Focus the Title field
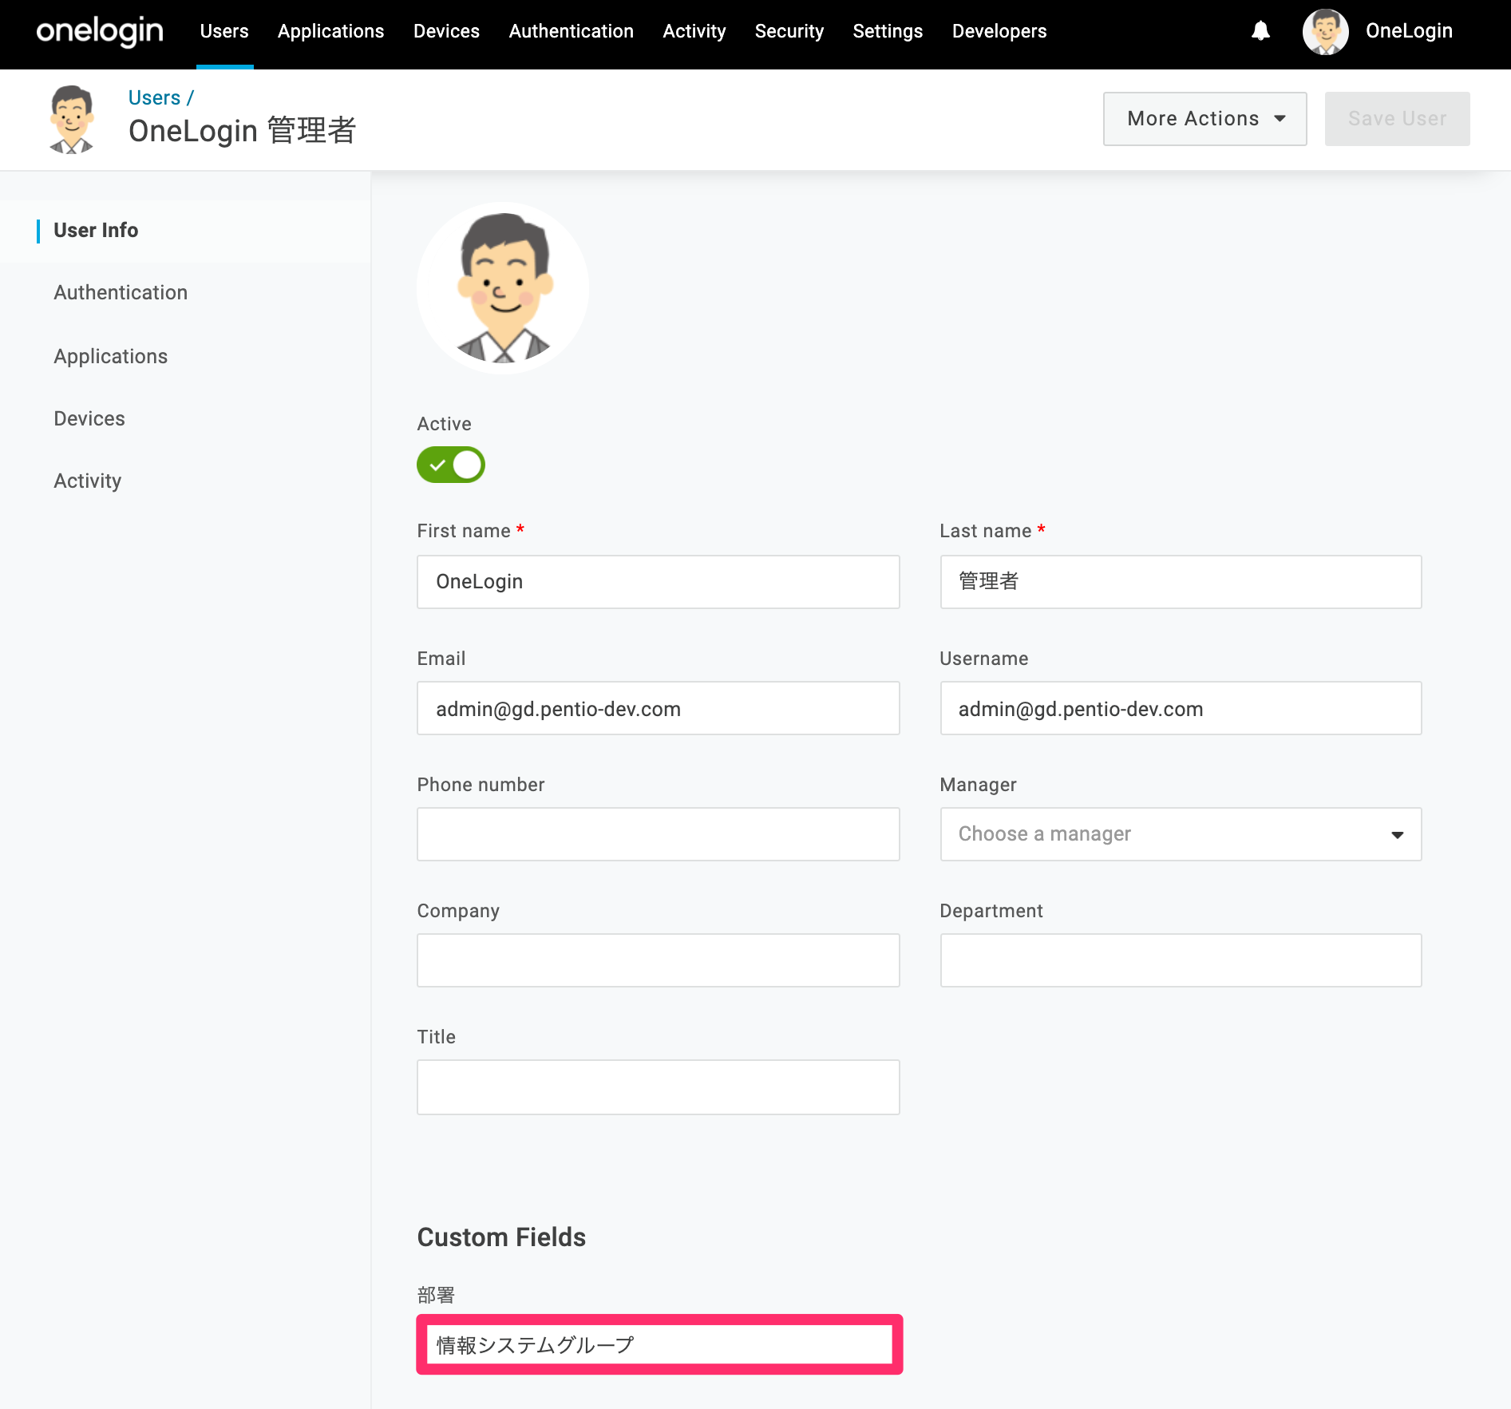 658,1087
